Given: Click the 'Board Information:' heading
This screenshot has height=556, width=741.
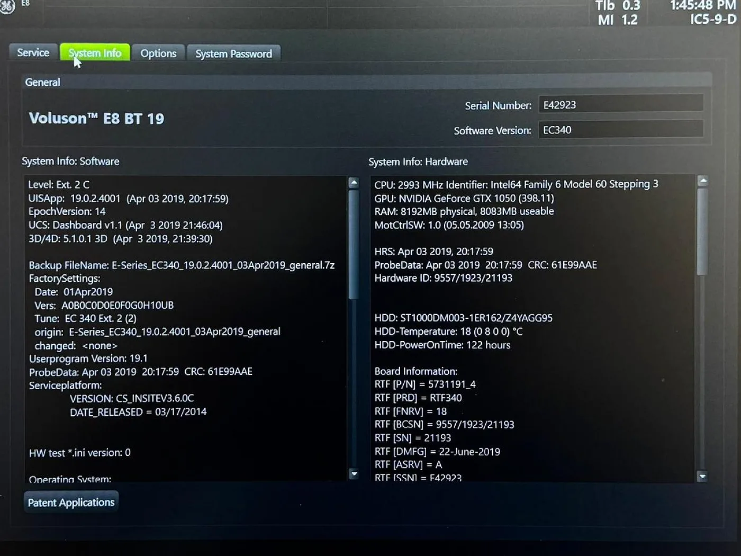Looking at the screenshot, I should [x=416, y=371].
